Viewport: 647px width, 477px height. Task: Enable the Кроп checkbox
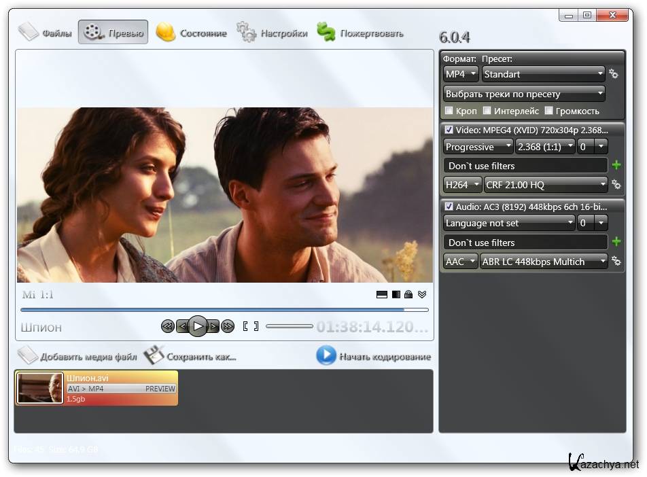(x=449, y=111)
